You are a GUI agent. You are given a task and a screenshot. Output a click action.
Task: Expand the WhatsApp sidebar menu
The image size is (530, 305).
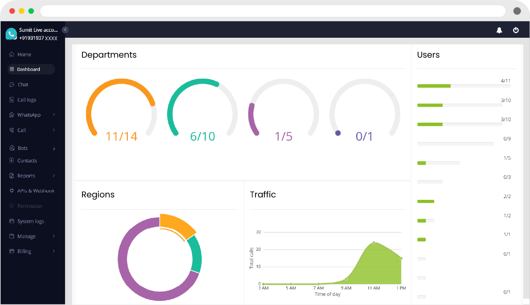(29, 115)
